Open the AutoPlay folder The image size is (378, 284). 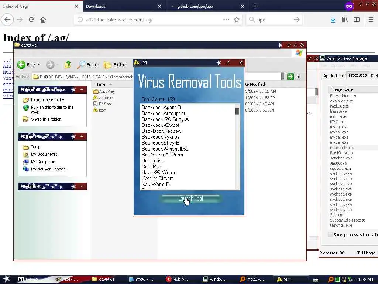click(x=104, y=91)
